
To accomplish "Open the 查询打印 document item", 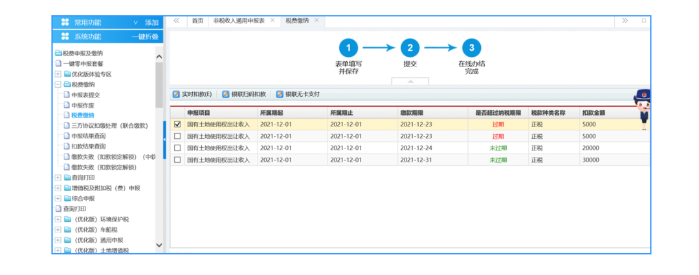I will 74,209.
